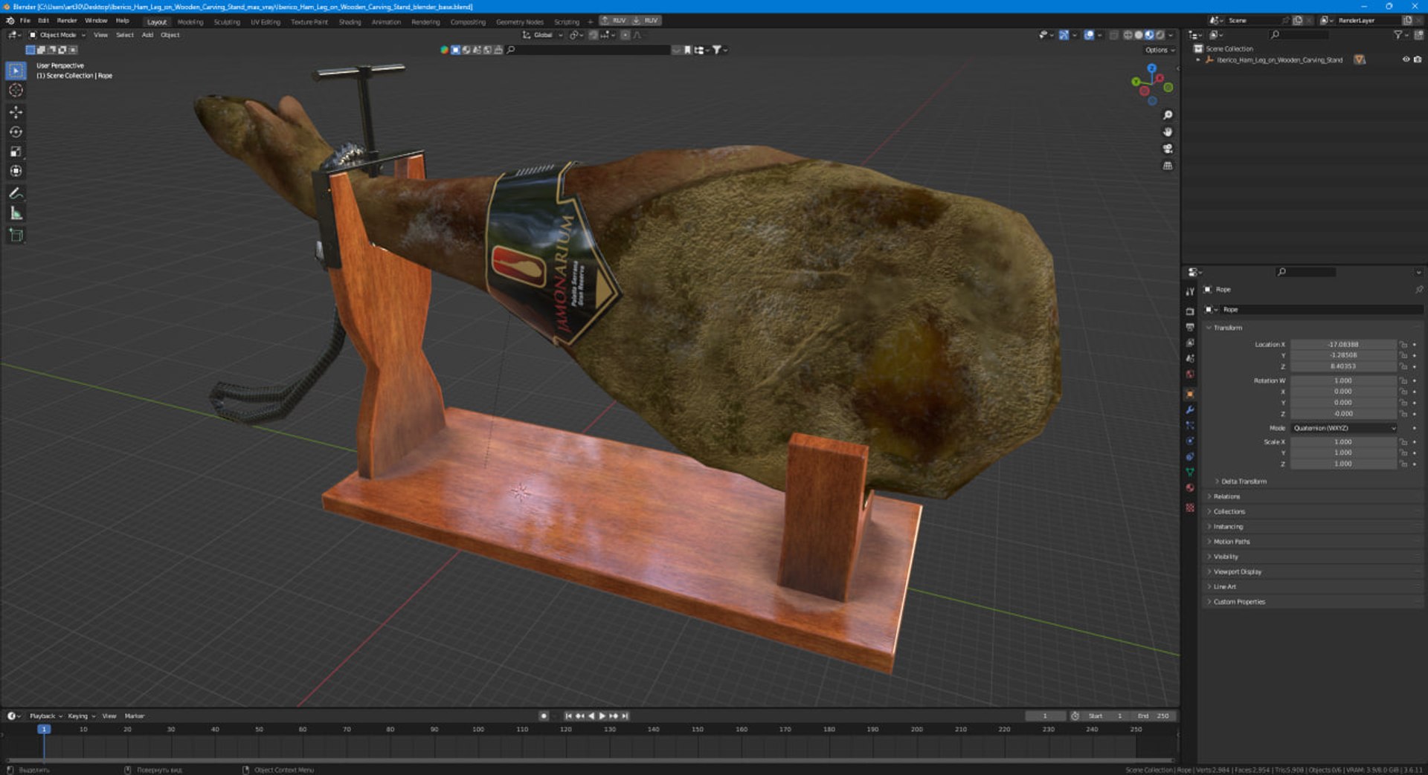Image resolution: width=1428 pixels, height=775 pixels.
Task: Open the Global transform orientation dropdown
Action: tap(543, 35)
